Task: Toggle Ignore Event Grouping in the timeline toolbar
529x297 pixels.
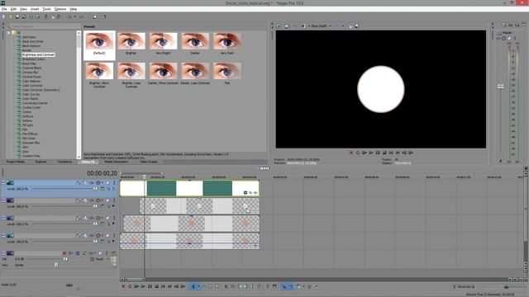Action: pos(316,286)
